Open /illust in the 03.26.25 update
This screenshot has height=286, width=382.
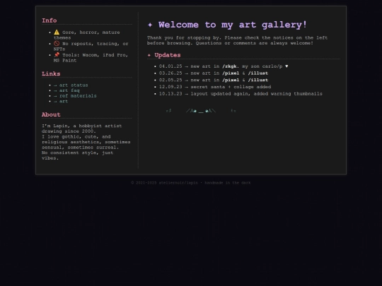click(258, 73)
